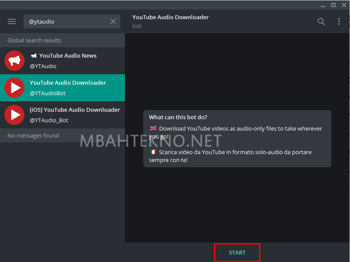Click @YTAudioBot red play avatar
Screen dimensions: 350x262
(x=14, y=88)
